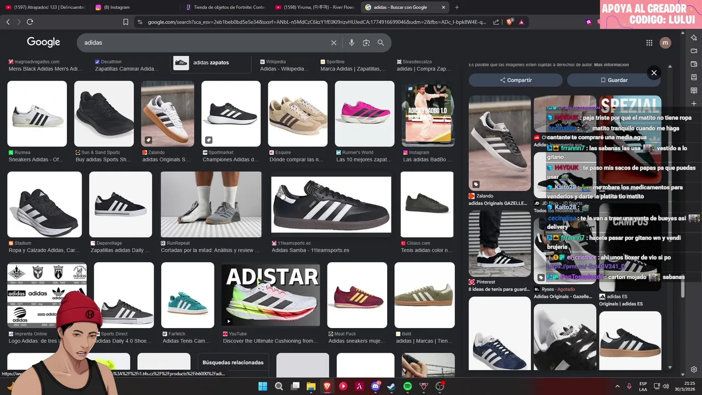The image size is (702, 395).
Task: Open the 11teamsports Adidas Samba image
Action: coord(331,205)
